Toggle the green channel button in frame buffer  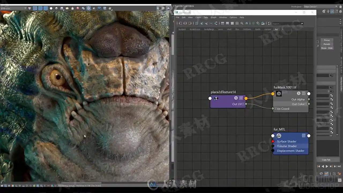click(40, 8)
